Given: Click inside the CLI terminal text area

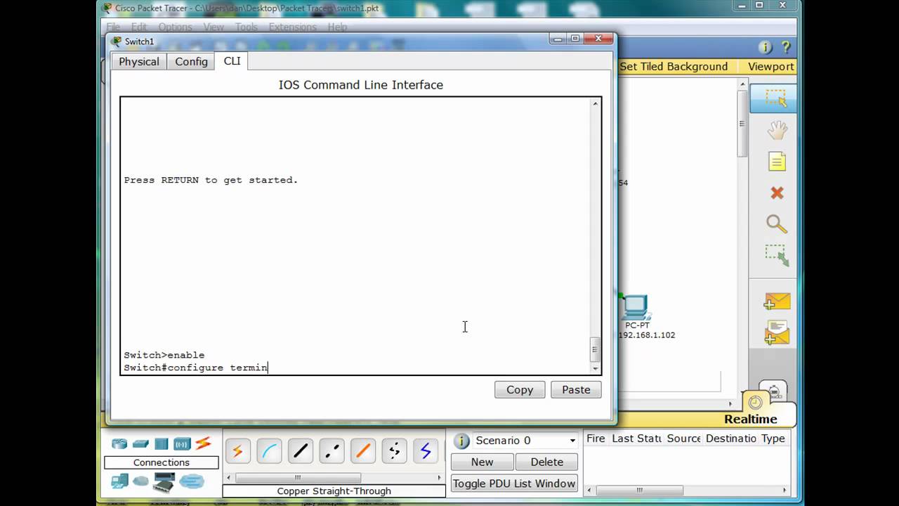Looking at the screenshot, I should pyautogui.click(x=355, y=235).
